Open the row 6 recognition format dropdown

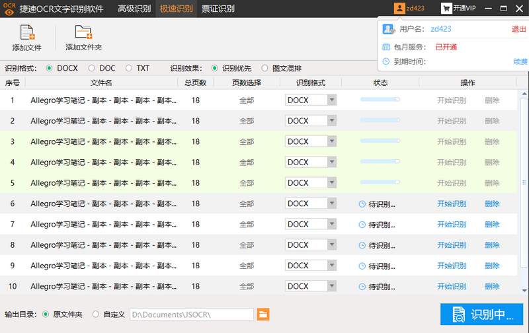click(x=332, y=204)
